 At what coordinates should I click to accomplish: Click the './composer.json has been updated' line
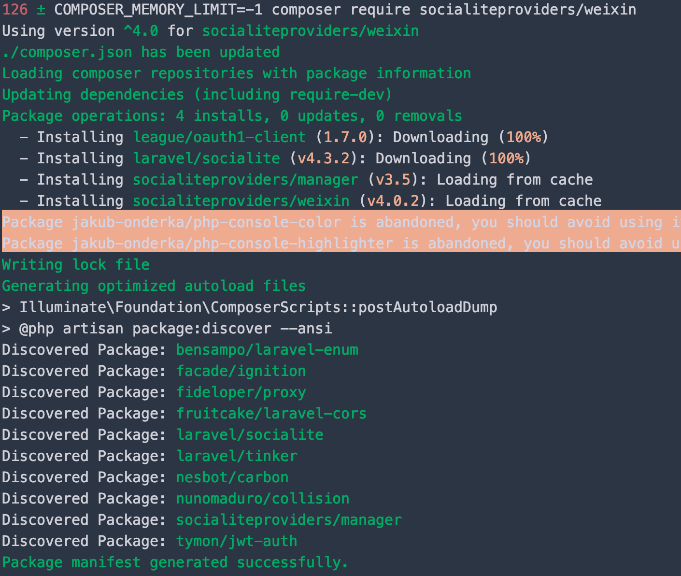click(x=141, y=52)
